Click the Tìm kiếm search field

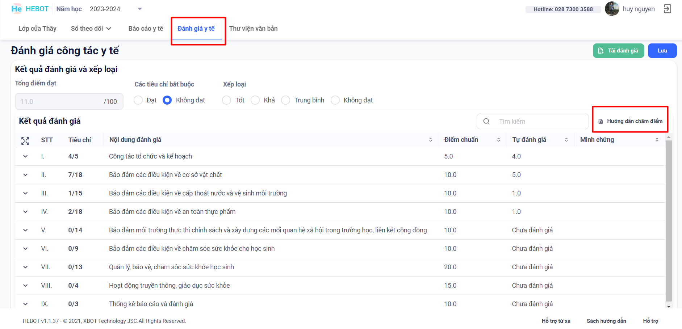point(540,122)
